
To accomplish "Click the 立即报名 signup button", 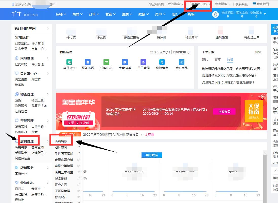I will (x=224, y=111).
